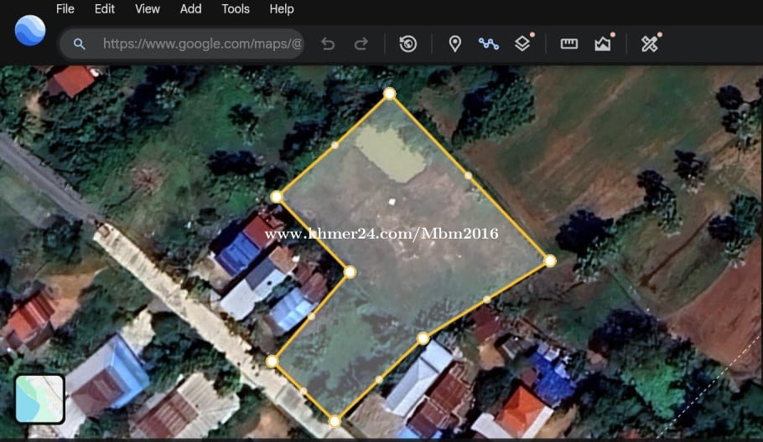This screenshot has height=442, width=763.
Task: Open the Tools menu
Action: [x=236, y=9]
